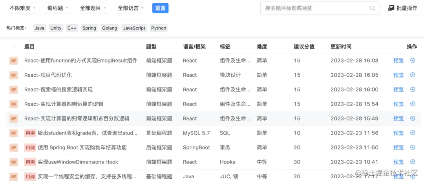Viewport: 424px width, 183px height.
Task: Preview the Spring Boot 购物车结算 question
Action: pyautogui.click(x=398, y=148)
